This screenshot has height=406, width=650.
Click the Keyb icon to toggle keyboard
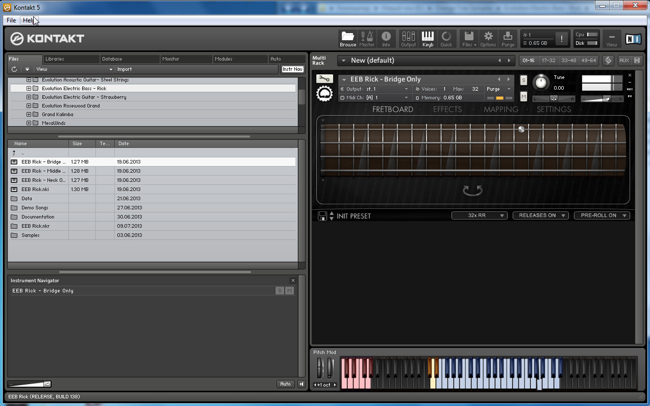pyautogui.click(x=428, y=38)
